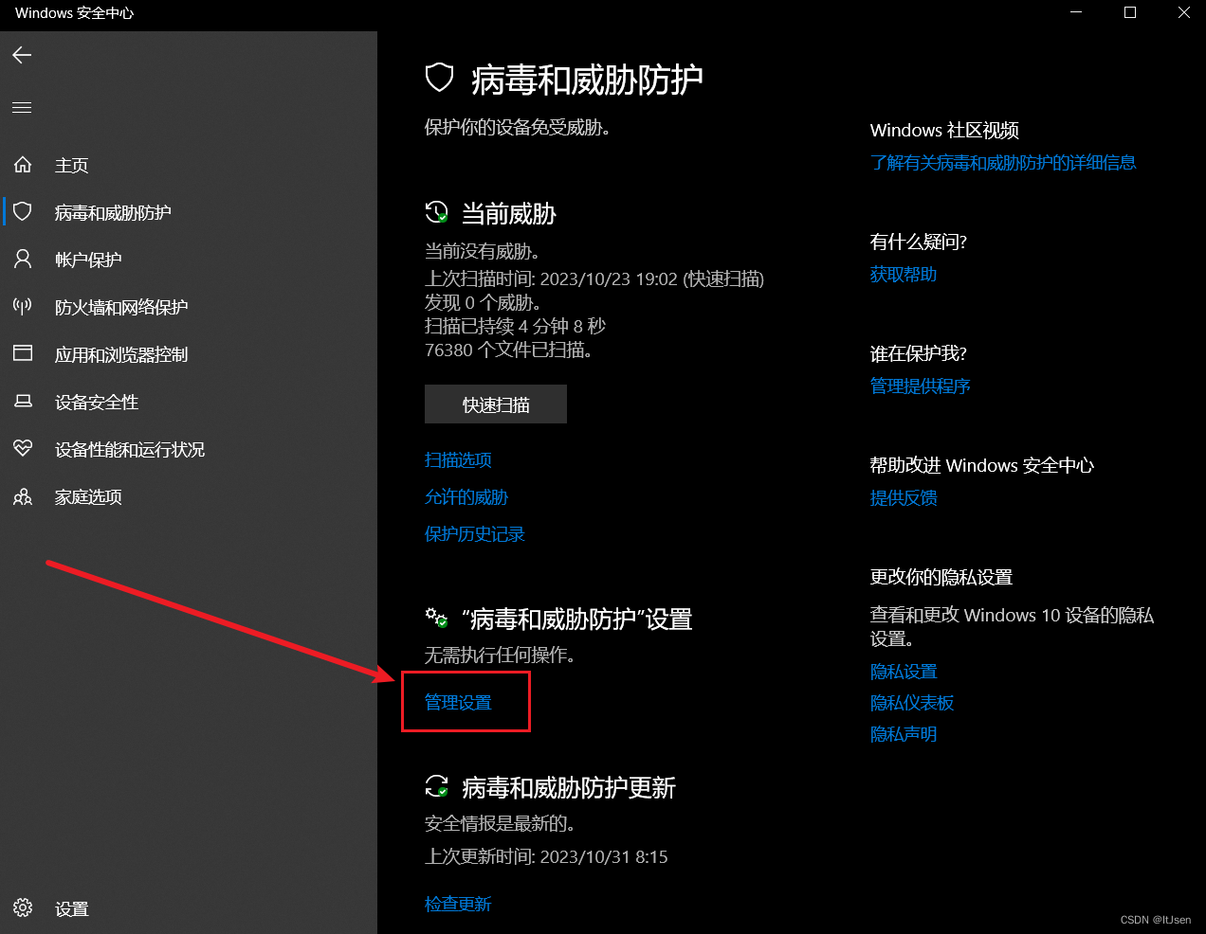Screen dimensions: 1206x934
Task: Start a scan with 快速扫描 button
Action: 496,404
